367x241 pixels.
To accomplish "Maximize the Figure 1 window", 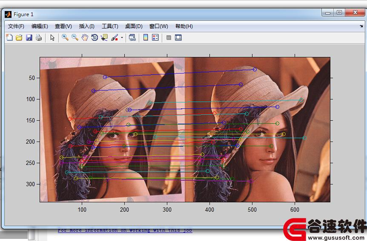I will pyautogui.click(x=339, y=13).
